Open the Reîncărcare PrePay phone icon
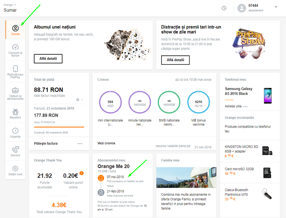 (x=15, y=69)
